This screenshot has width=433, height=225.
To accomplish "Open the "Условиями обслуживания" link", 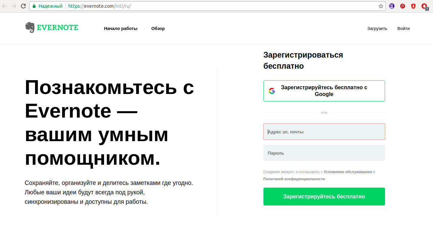I will [x=348, y=172].
